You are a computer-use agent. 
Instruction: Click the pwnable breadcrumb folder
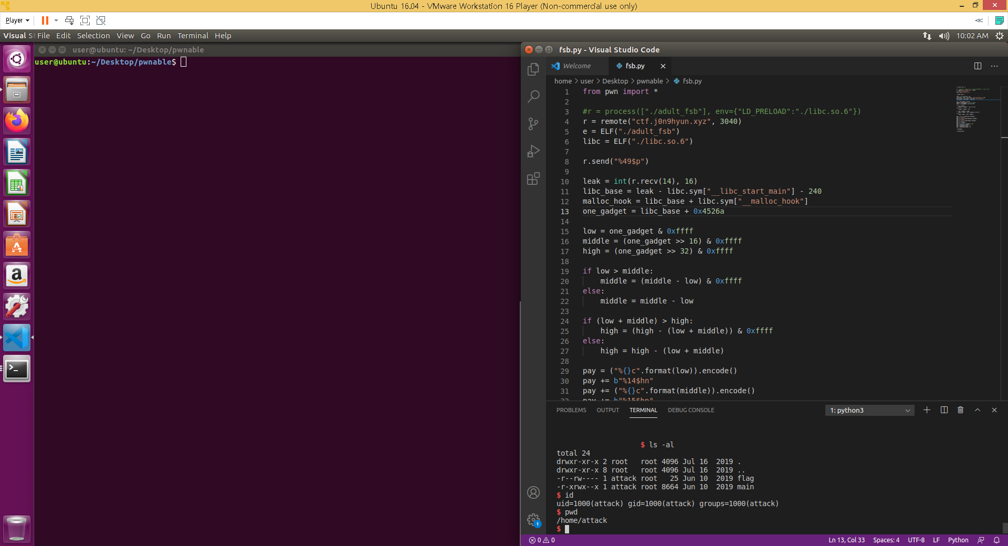click(x=649, y=81)
